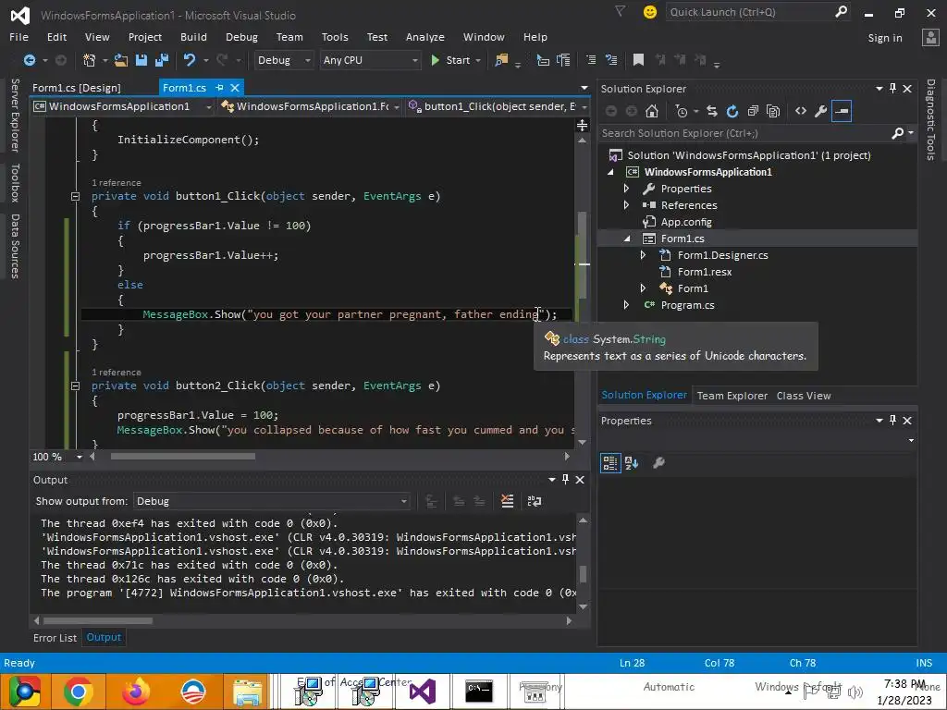The width and height of the screenshot is (947, 710).
Task: Open the Debug menu
Action: click(x=241, y=37)
